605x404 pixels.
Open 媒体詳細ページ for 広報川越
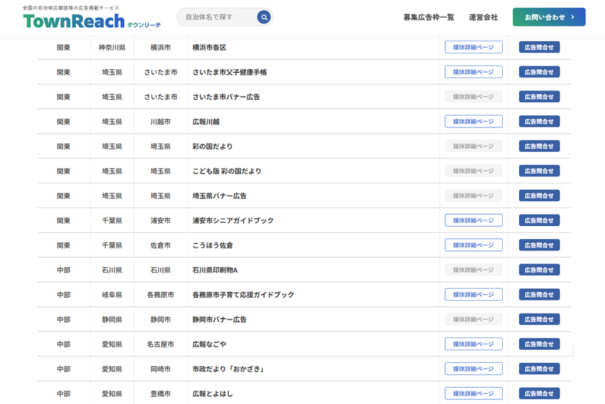pos(473,121)
